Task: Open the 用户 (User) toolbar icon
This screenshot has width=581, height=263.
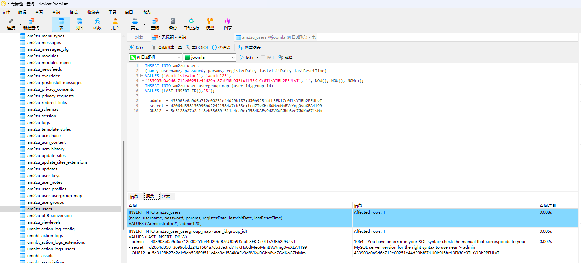Action: (x=115, y=24)
